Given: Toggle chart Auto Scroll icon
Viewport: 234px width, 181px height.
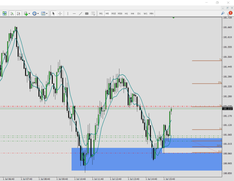Looking at the screenshot, I should point(12,13).
